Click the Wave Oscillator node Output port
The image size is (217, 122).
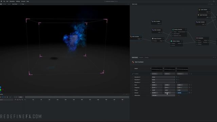click(141, 39)
